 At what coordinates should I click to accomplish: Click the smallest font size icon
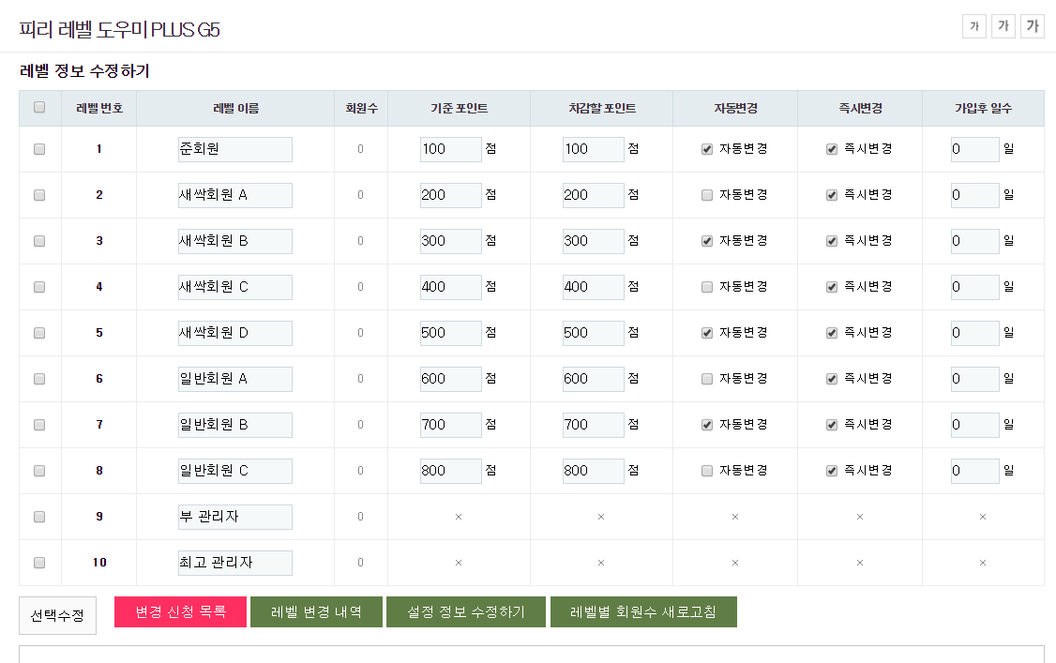[x=974, y=26]
